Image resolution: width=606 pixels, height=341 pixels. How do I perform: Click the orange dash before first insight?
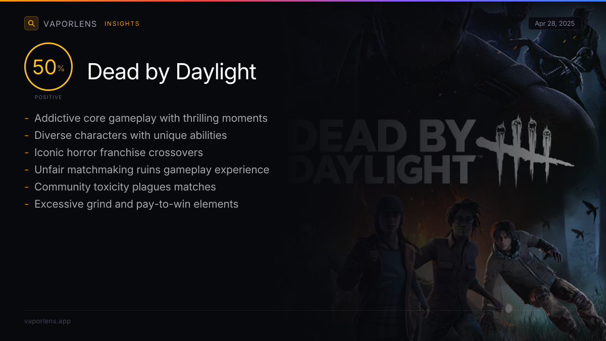coord(26,119)
